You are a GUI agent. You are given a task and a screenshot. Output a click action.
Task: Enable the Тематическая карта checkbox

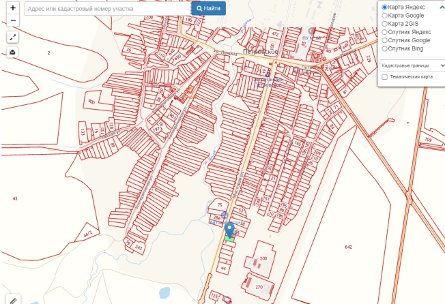385,77
